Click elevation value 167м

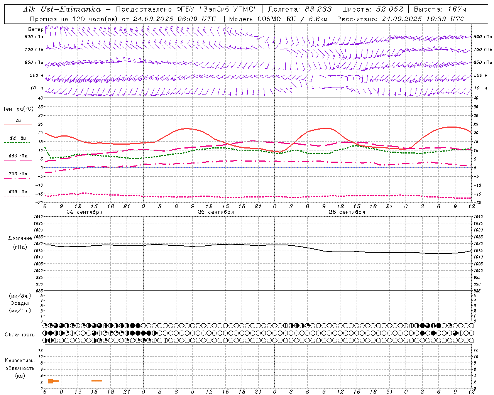(457, 9)
